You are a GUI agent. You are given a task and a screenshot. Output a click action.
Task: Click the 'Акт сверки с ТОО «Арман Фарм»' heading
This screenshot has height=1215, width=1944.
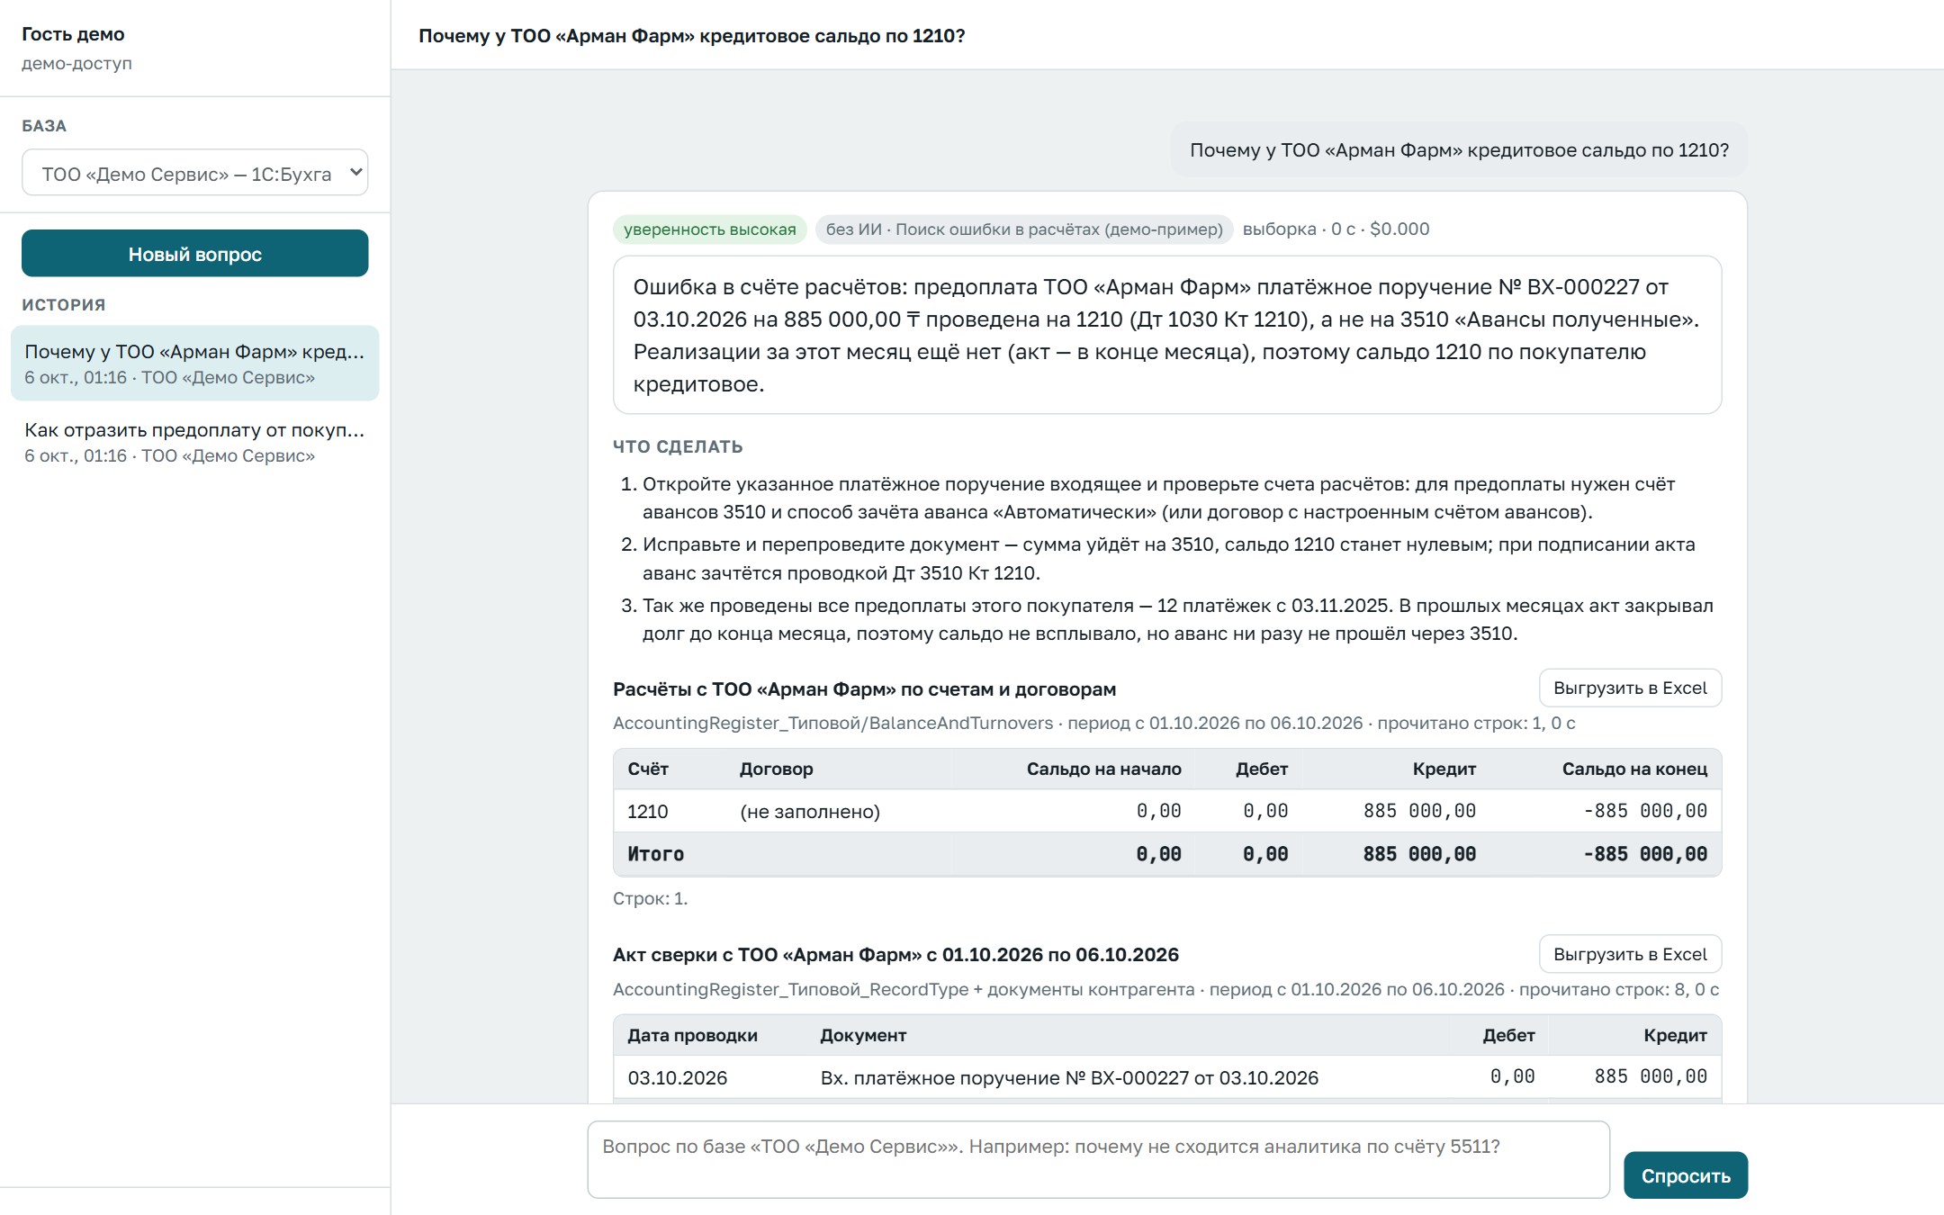pos(895,955)
